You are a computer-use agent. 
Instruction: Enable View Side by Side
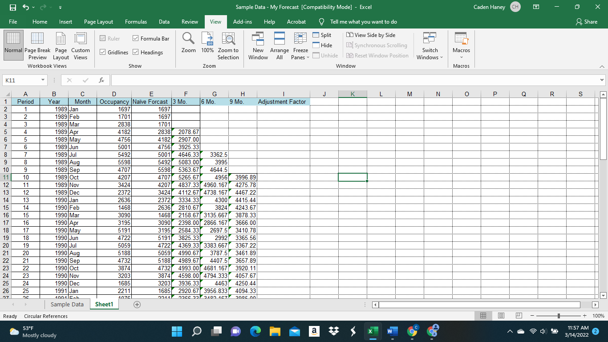click(x=370, y=35)
